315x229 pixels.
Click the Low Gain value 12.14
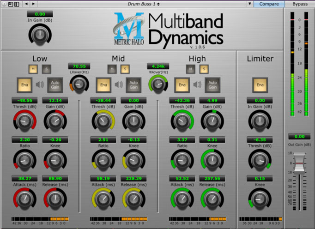tap(55, 101)
